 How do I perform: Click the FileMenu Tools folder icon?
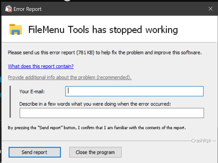15,30
